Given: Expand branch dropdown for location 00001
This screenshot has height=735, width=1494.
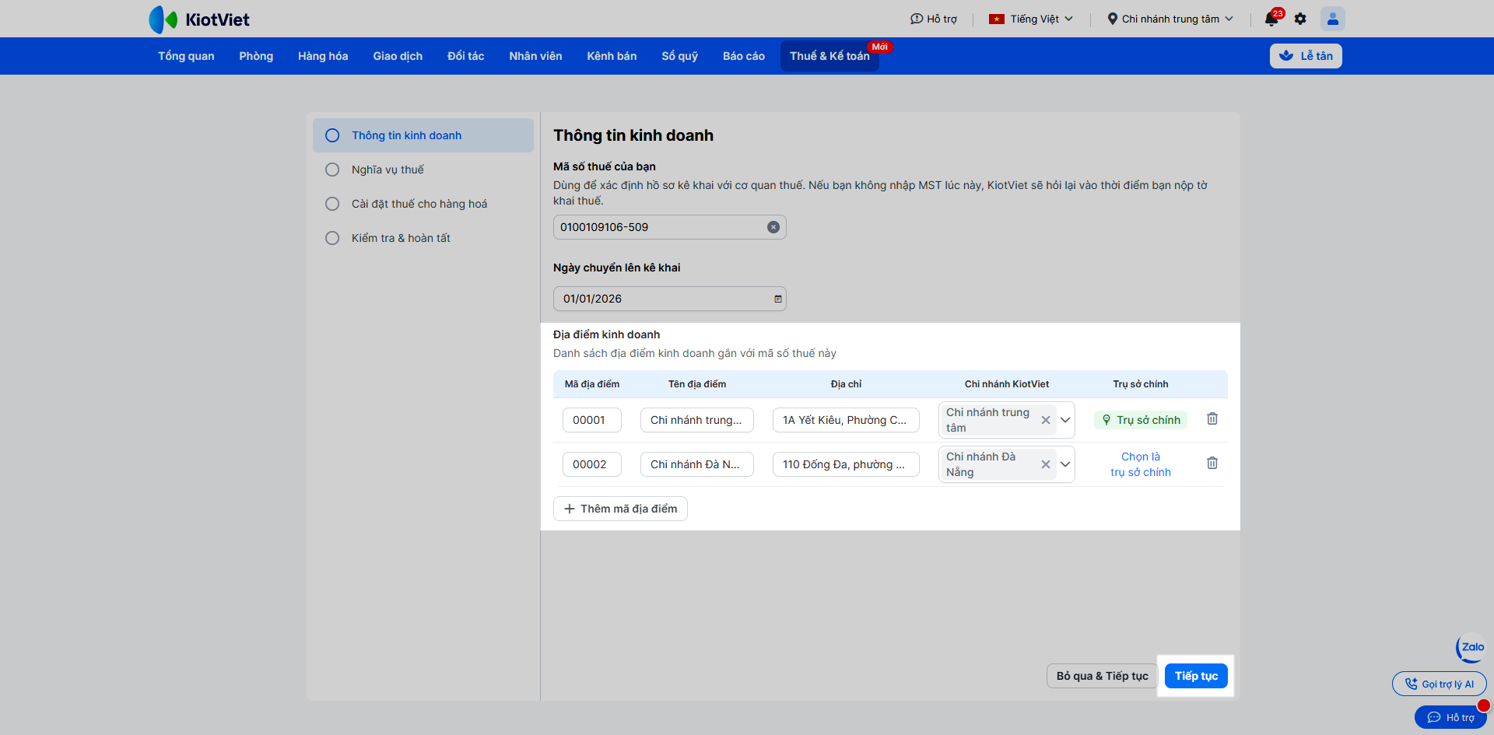Looking at the screenshot, I should point(1065,420).
